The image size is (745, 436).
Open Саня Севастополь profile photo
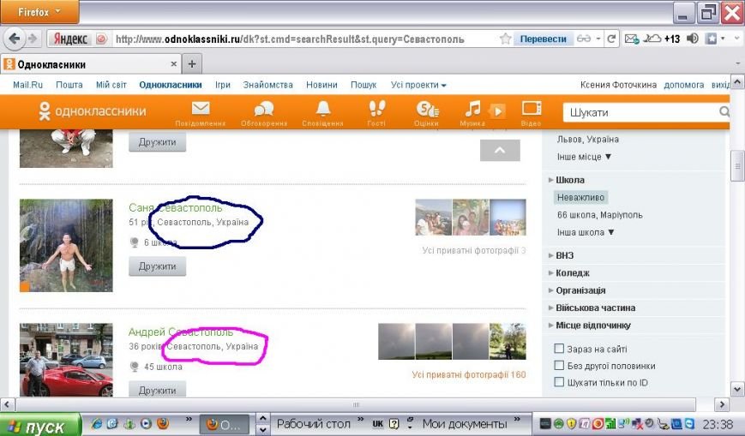coord(66,245)
